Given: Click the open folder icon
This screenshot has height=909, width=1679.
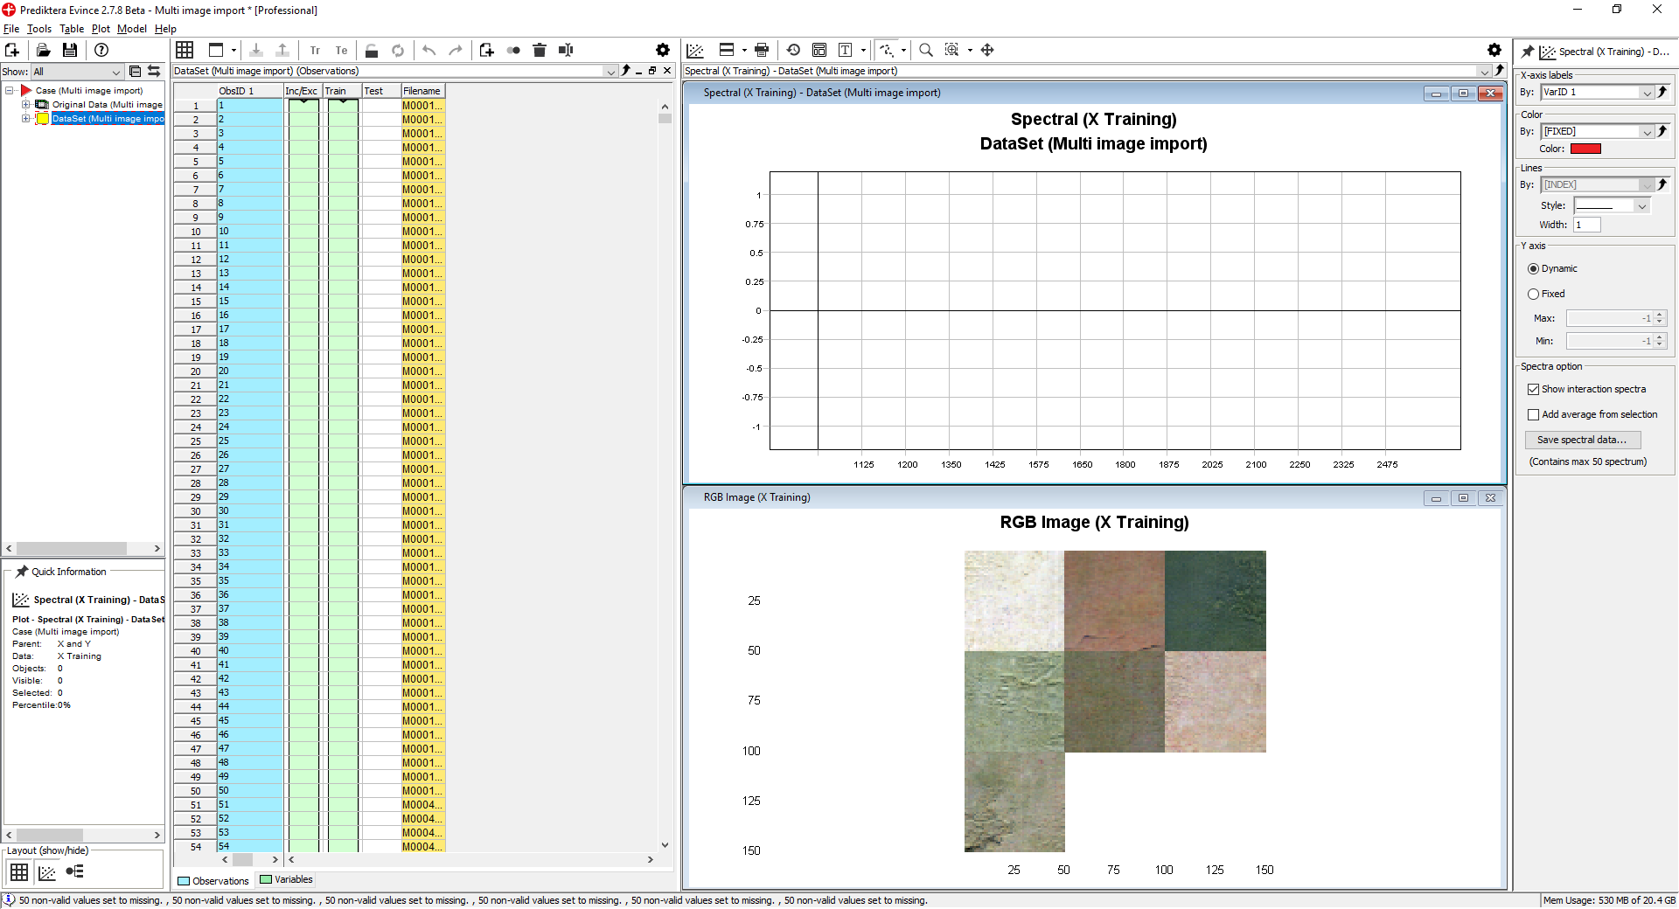Looking at the screenshot, I should (43, 51).
